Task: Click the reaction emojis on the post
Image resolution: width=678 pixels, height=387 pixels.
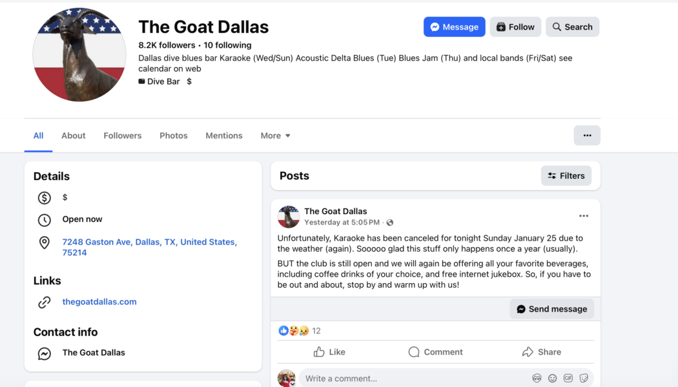Action: 294,331
